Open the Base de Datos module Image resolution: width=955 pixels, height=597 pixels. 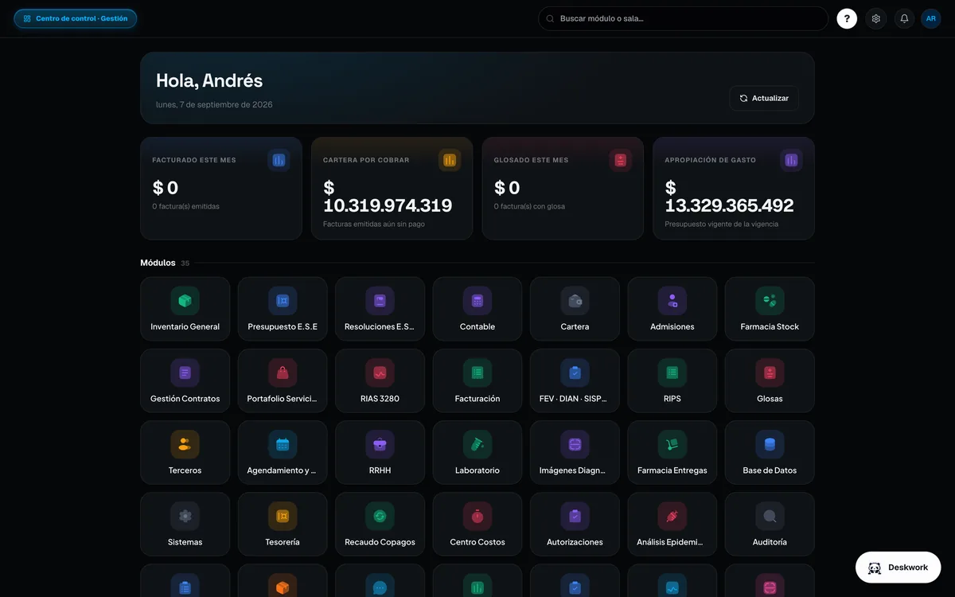point(770,452)
